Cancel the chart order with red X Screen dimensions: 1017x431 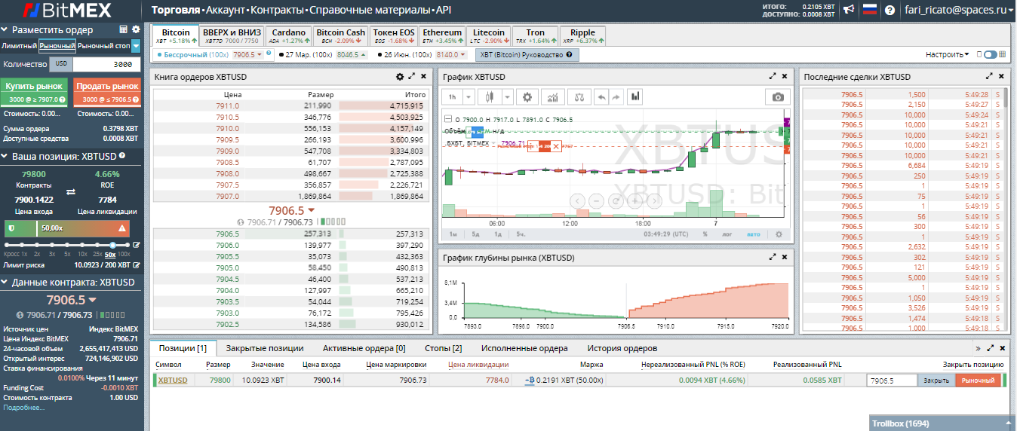pos(557,146)
